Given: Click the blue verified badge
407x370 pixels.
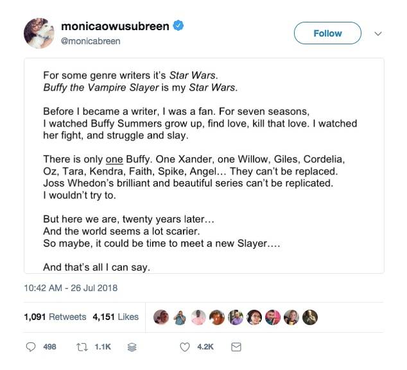Looking at the screenshot, I should [179, 26].
